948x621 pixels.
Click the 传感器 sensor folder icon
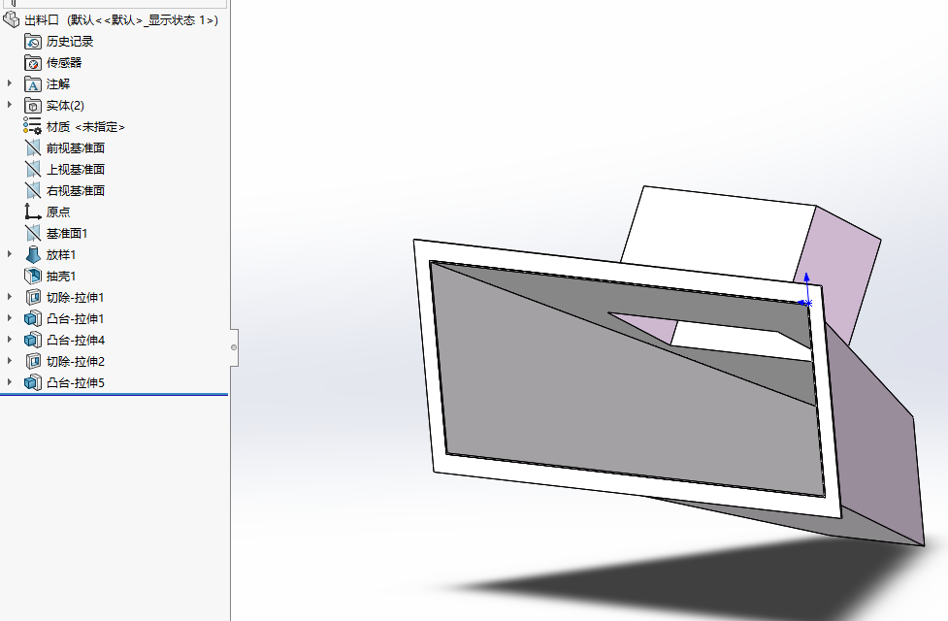[x=33, y=63]
